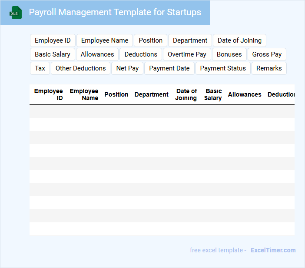Select the Employee ID tag
This screenshot has height=268, width=305.
(x=53, y=40)
